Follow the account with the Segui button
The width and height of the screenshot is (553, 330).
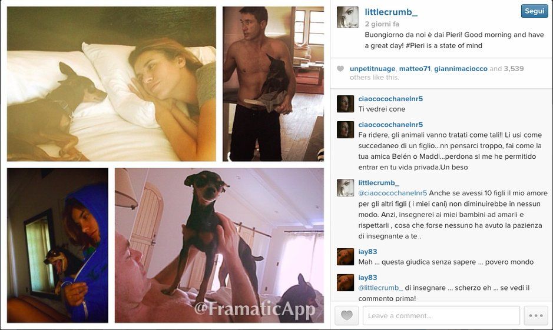534,11
